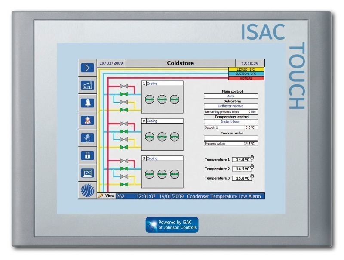Click cooler 1 green valve on yellow liquid line

[124, 110]
